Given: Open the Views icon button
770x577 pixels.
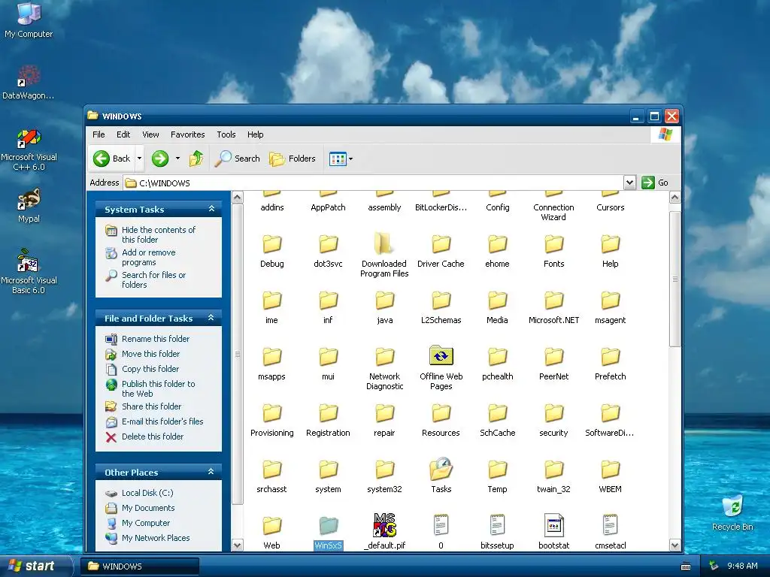Looking at the screenshot, I should pyautogui.click(x=338, y=159).
